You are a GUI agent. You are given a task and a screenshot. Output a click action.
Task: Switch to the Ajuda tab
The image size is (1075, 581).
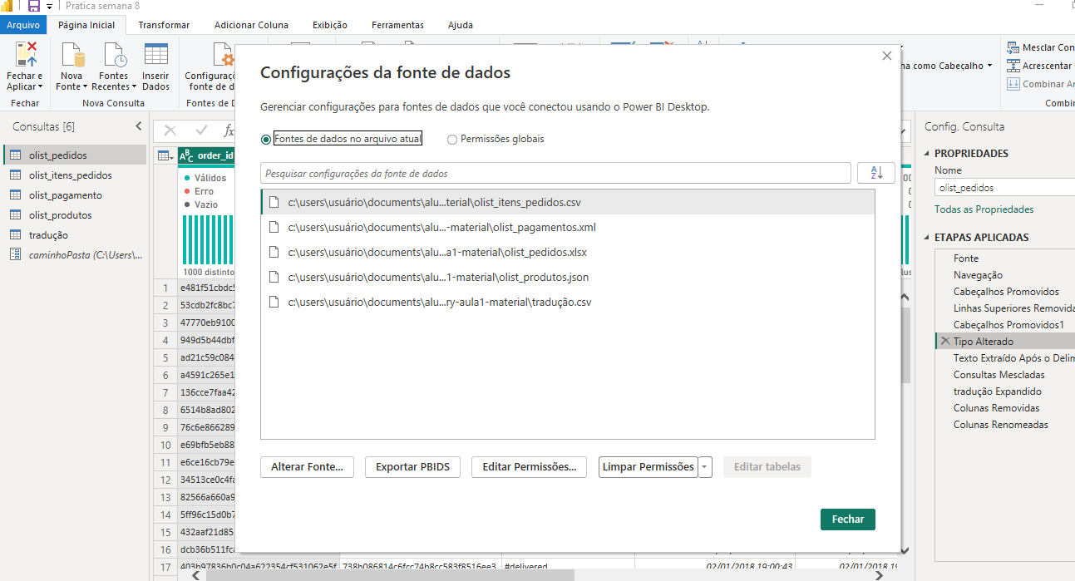tap(460, 25)
